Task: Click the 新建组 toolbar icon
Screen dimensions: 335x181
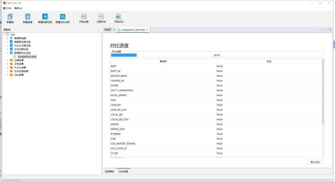Action: tap(10, 17)
